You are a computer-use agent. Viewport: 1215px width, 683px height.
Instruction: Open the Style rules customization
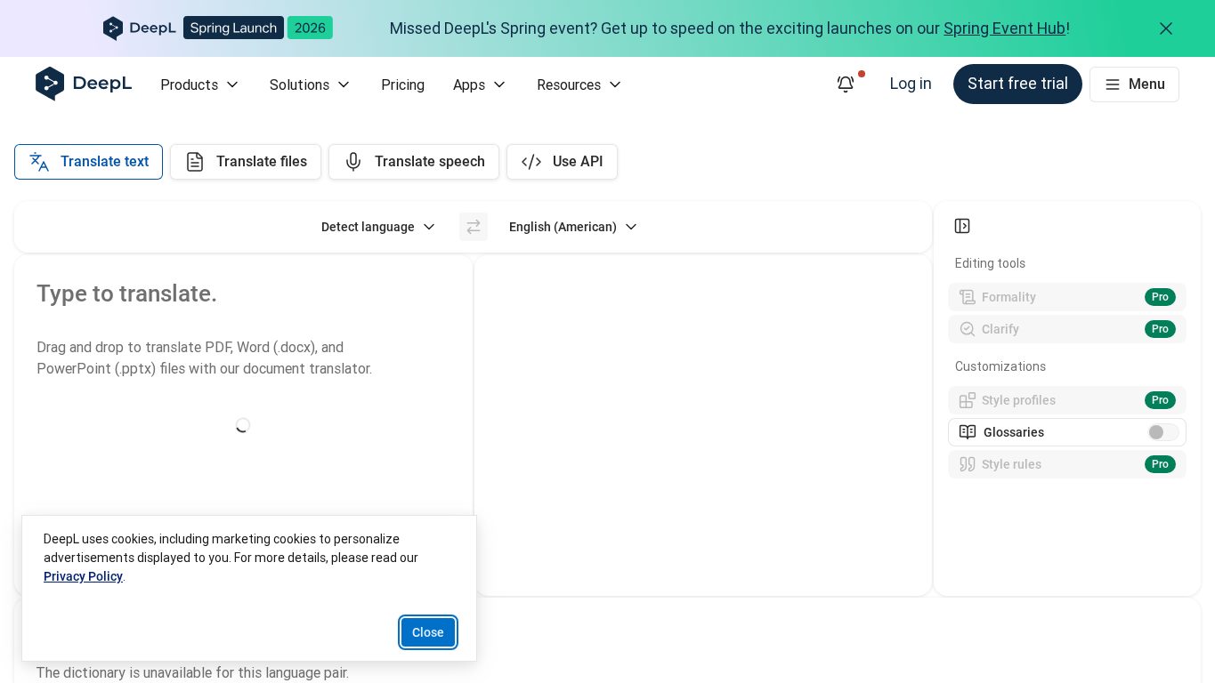click(x=1067, y=464)
